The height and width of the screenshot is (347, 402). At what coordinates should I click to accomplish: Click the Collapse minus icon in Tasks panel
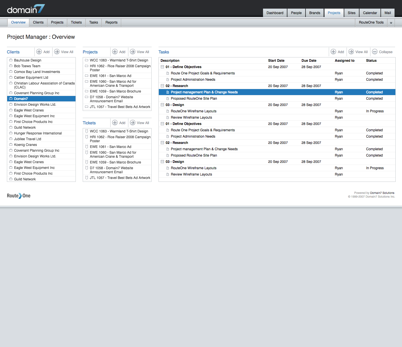(375, 52)
